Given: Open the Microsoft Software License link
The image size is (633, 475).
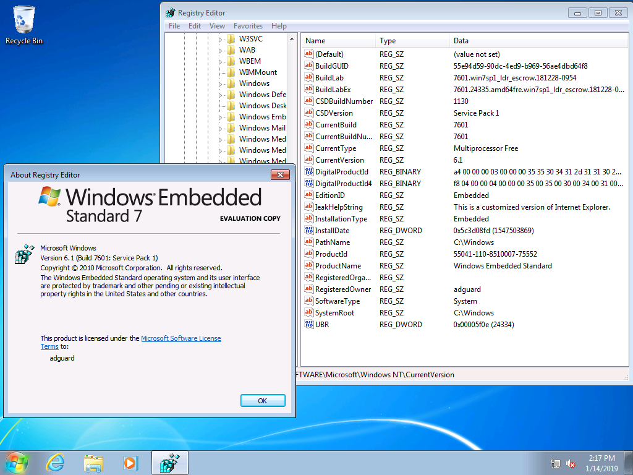Looking at the screenshot, I should click(181, 338).
